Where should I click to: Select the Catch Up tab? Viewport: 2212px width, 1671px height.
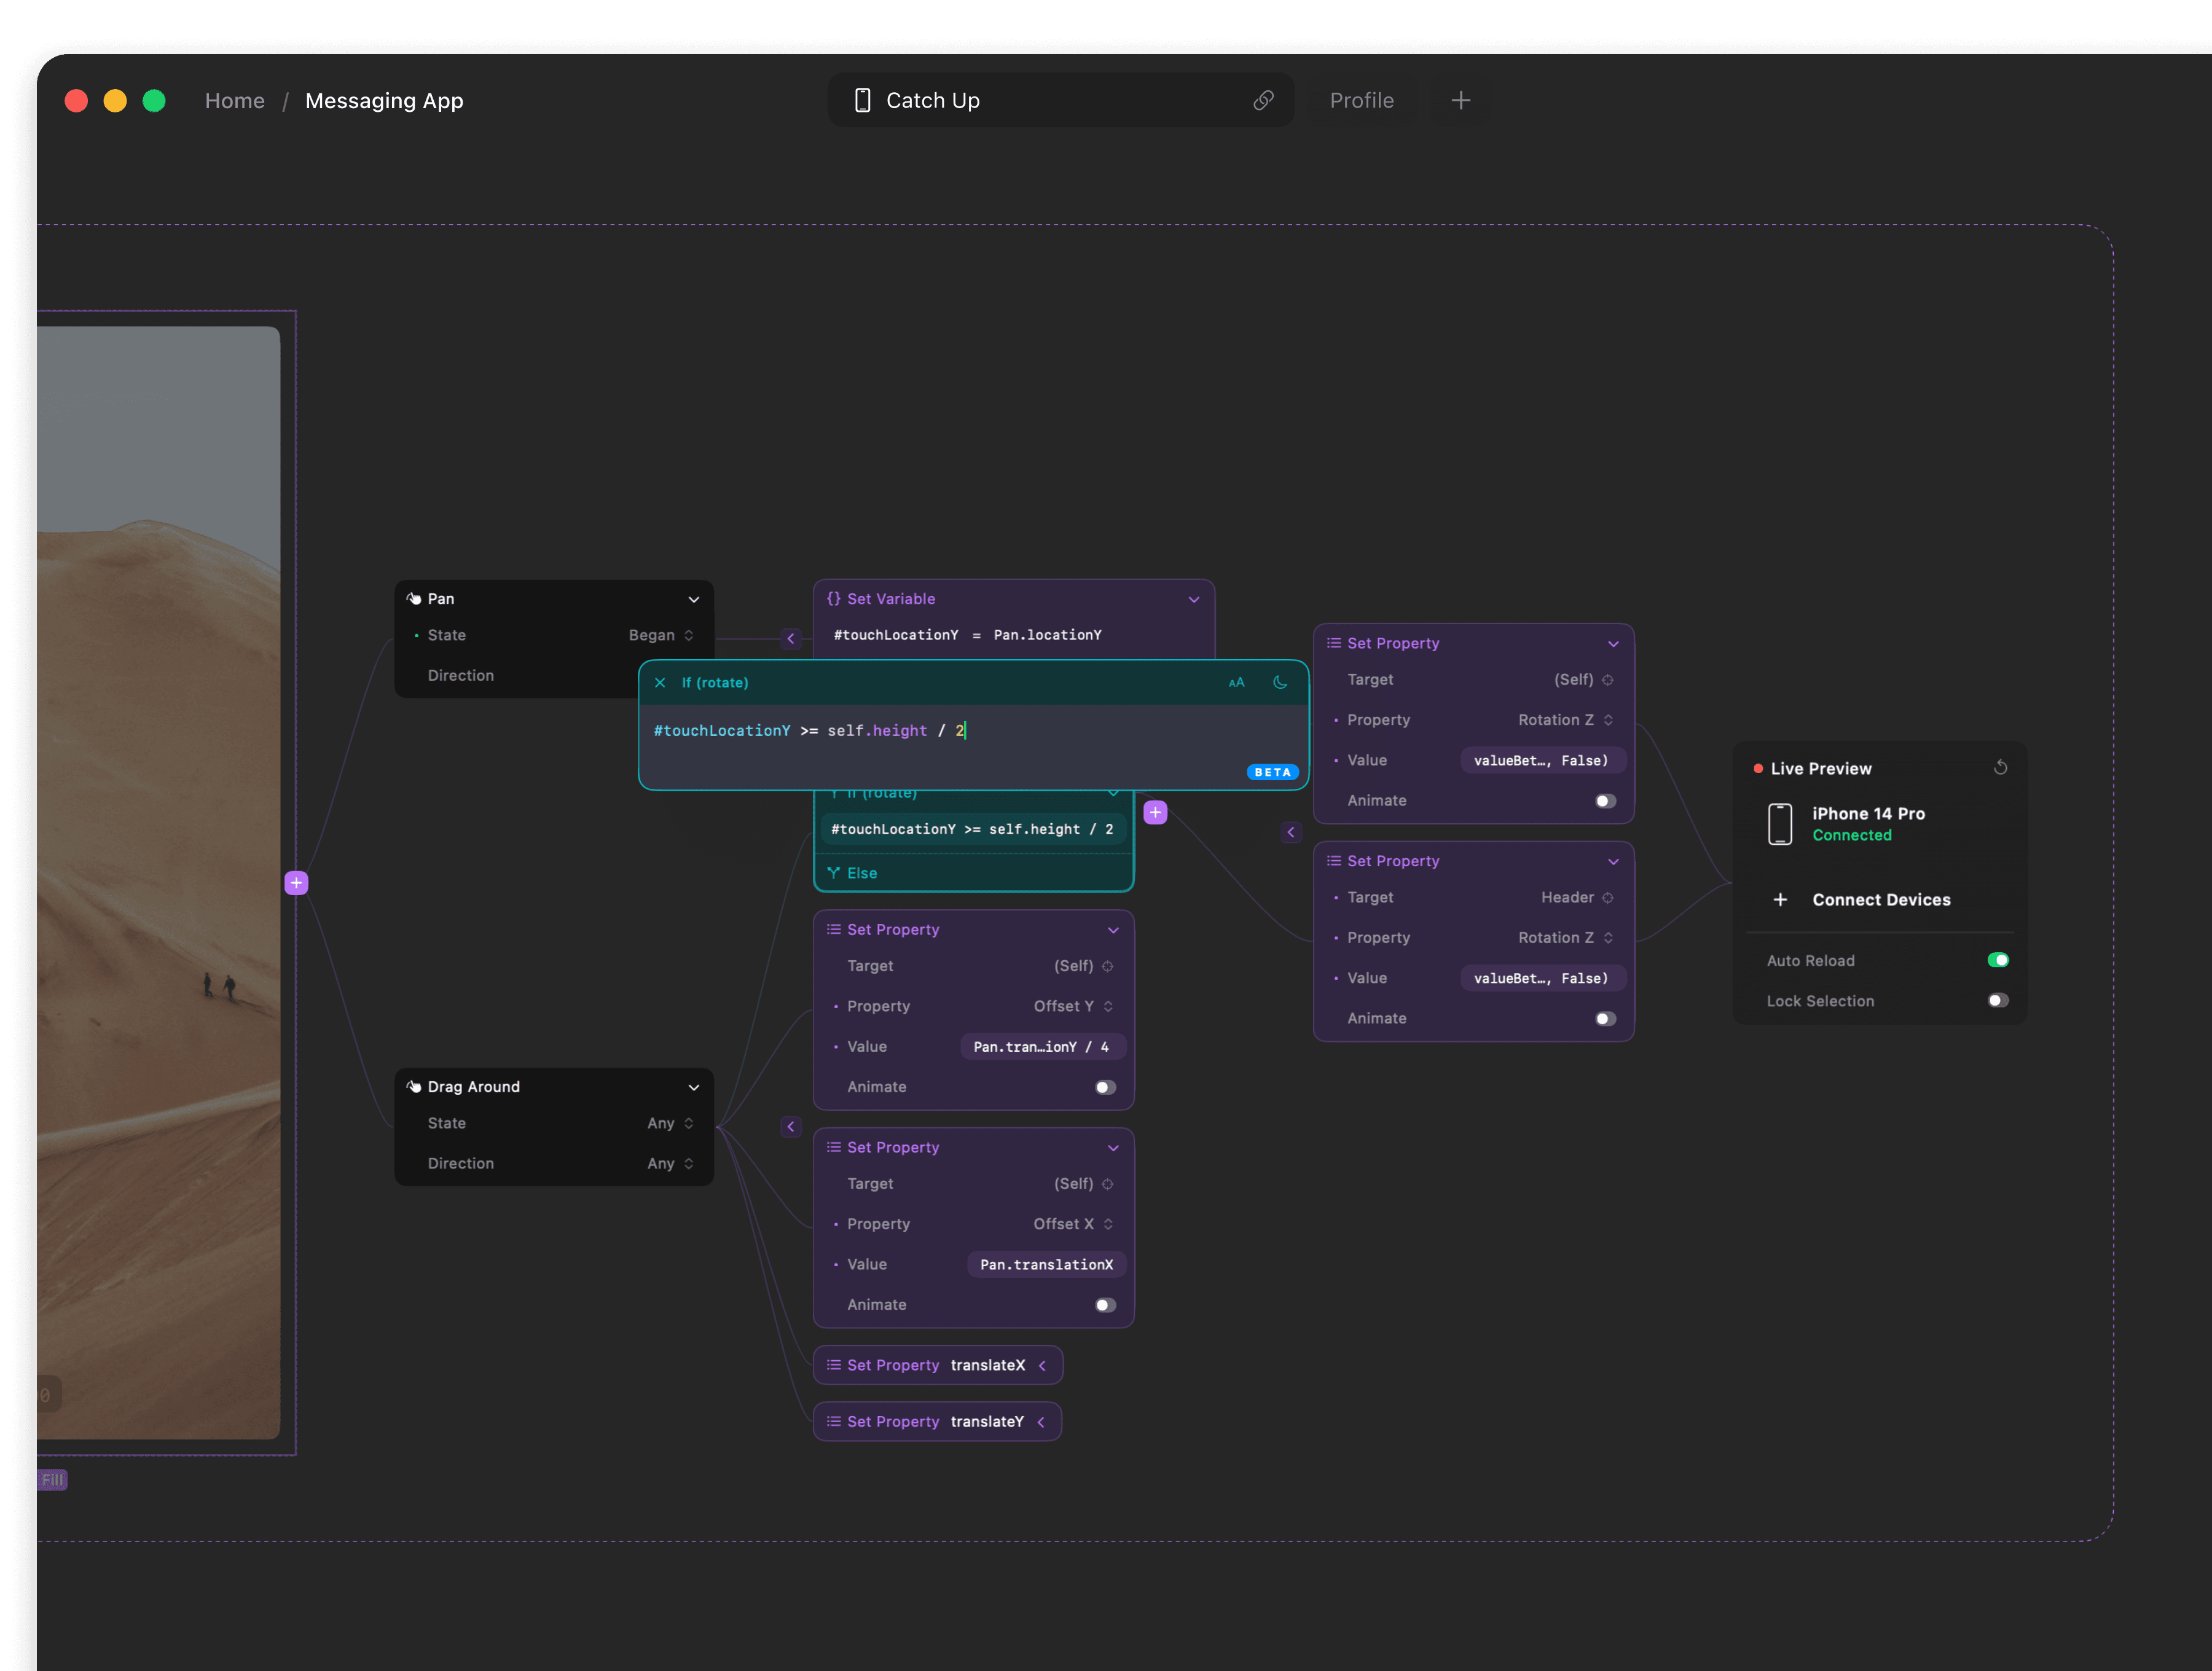1061,100
